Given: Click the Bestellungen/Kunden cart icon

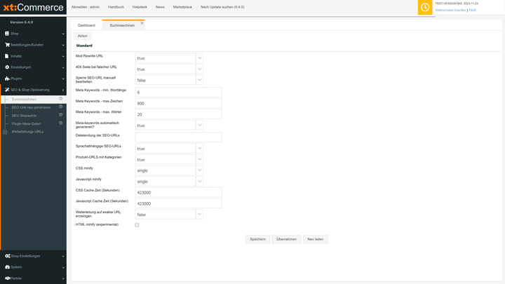Looking at the screenshot, I should 7,45.
